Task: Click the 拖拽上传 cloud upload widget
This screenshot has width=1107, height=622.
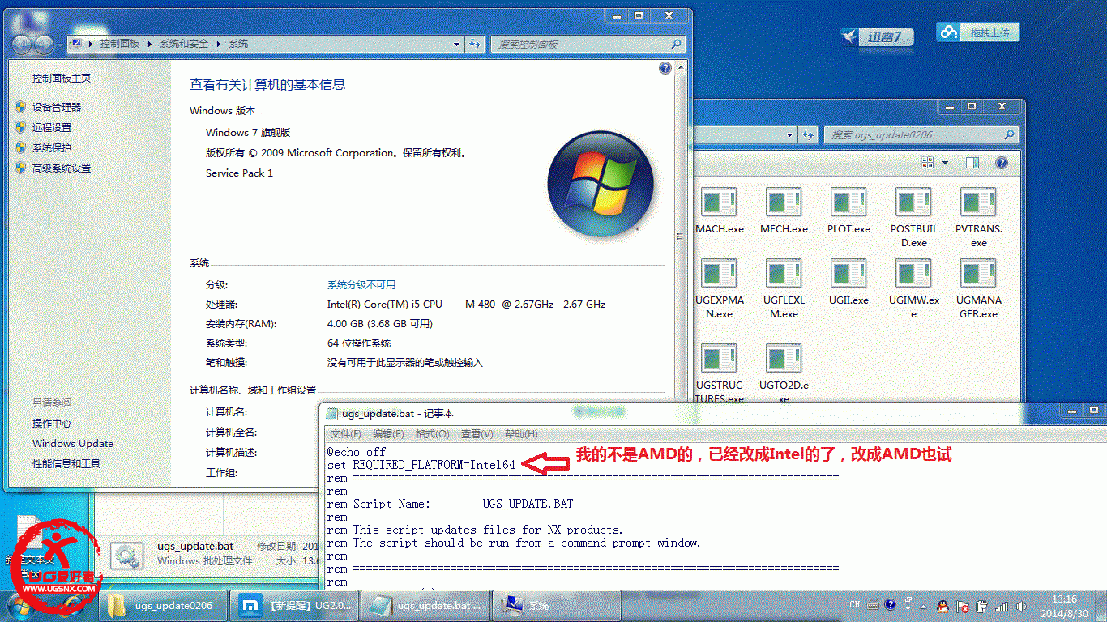Action: click(x=978, y=32)
